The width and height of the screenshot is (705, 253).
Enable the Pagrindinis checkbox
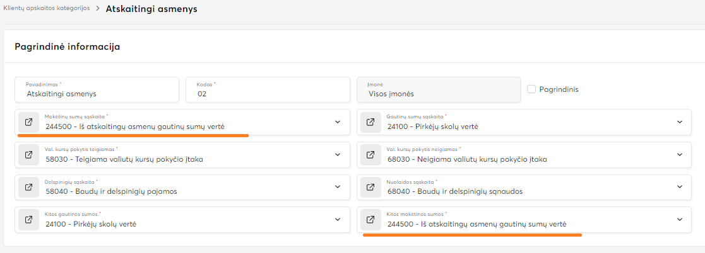pos(531,89)
